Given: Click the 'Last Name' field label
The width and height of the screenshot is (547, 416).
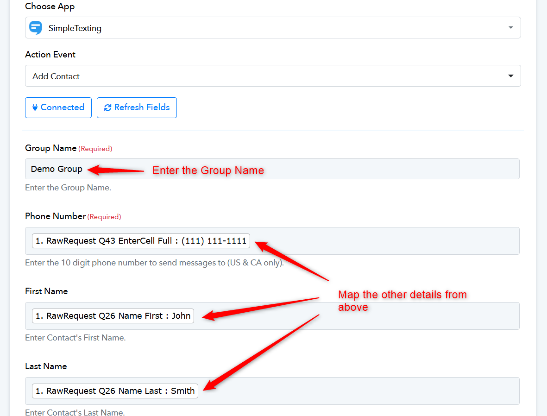Looking at the screenshot, I should pyautogui.click(x=46, y=366).
